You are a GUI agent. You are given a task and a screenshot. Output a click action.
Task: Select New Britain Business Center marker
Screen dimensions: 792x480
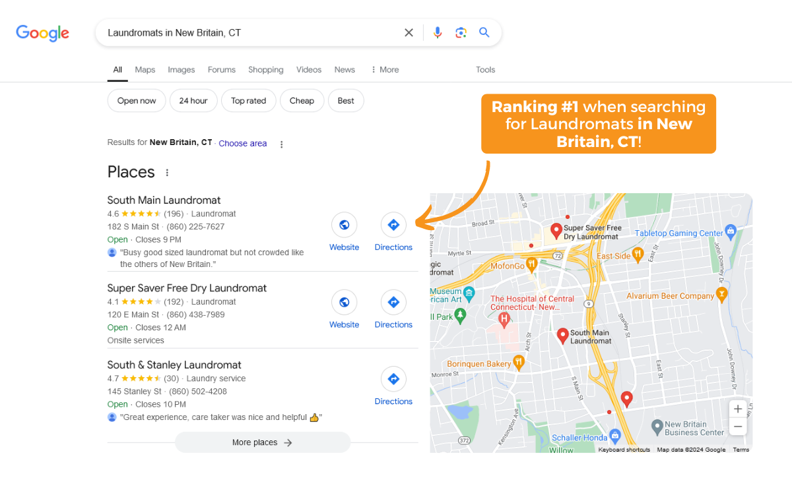point(657,427)
